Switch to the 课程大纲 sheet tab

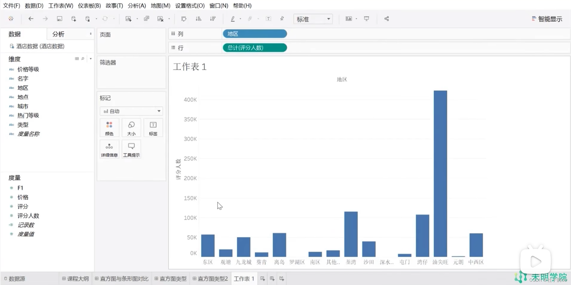pyautogui.click(x=75, y=279)
